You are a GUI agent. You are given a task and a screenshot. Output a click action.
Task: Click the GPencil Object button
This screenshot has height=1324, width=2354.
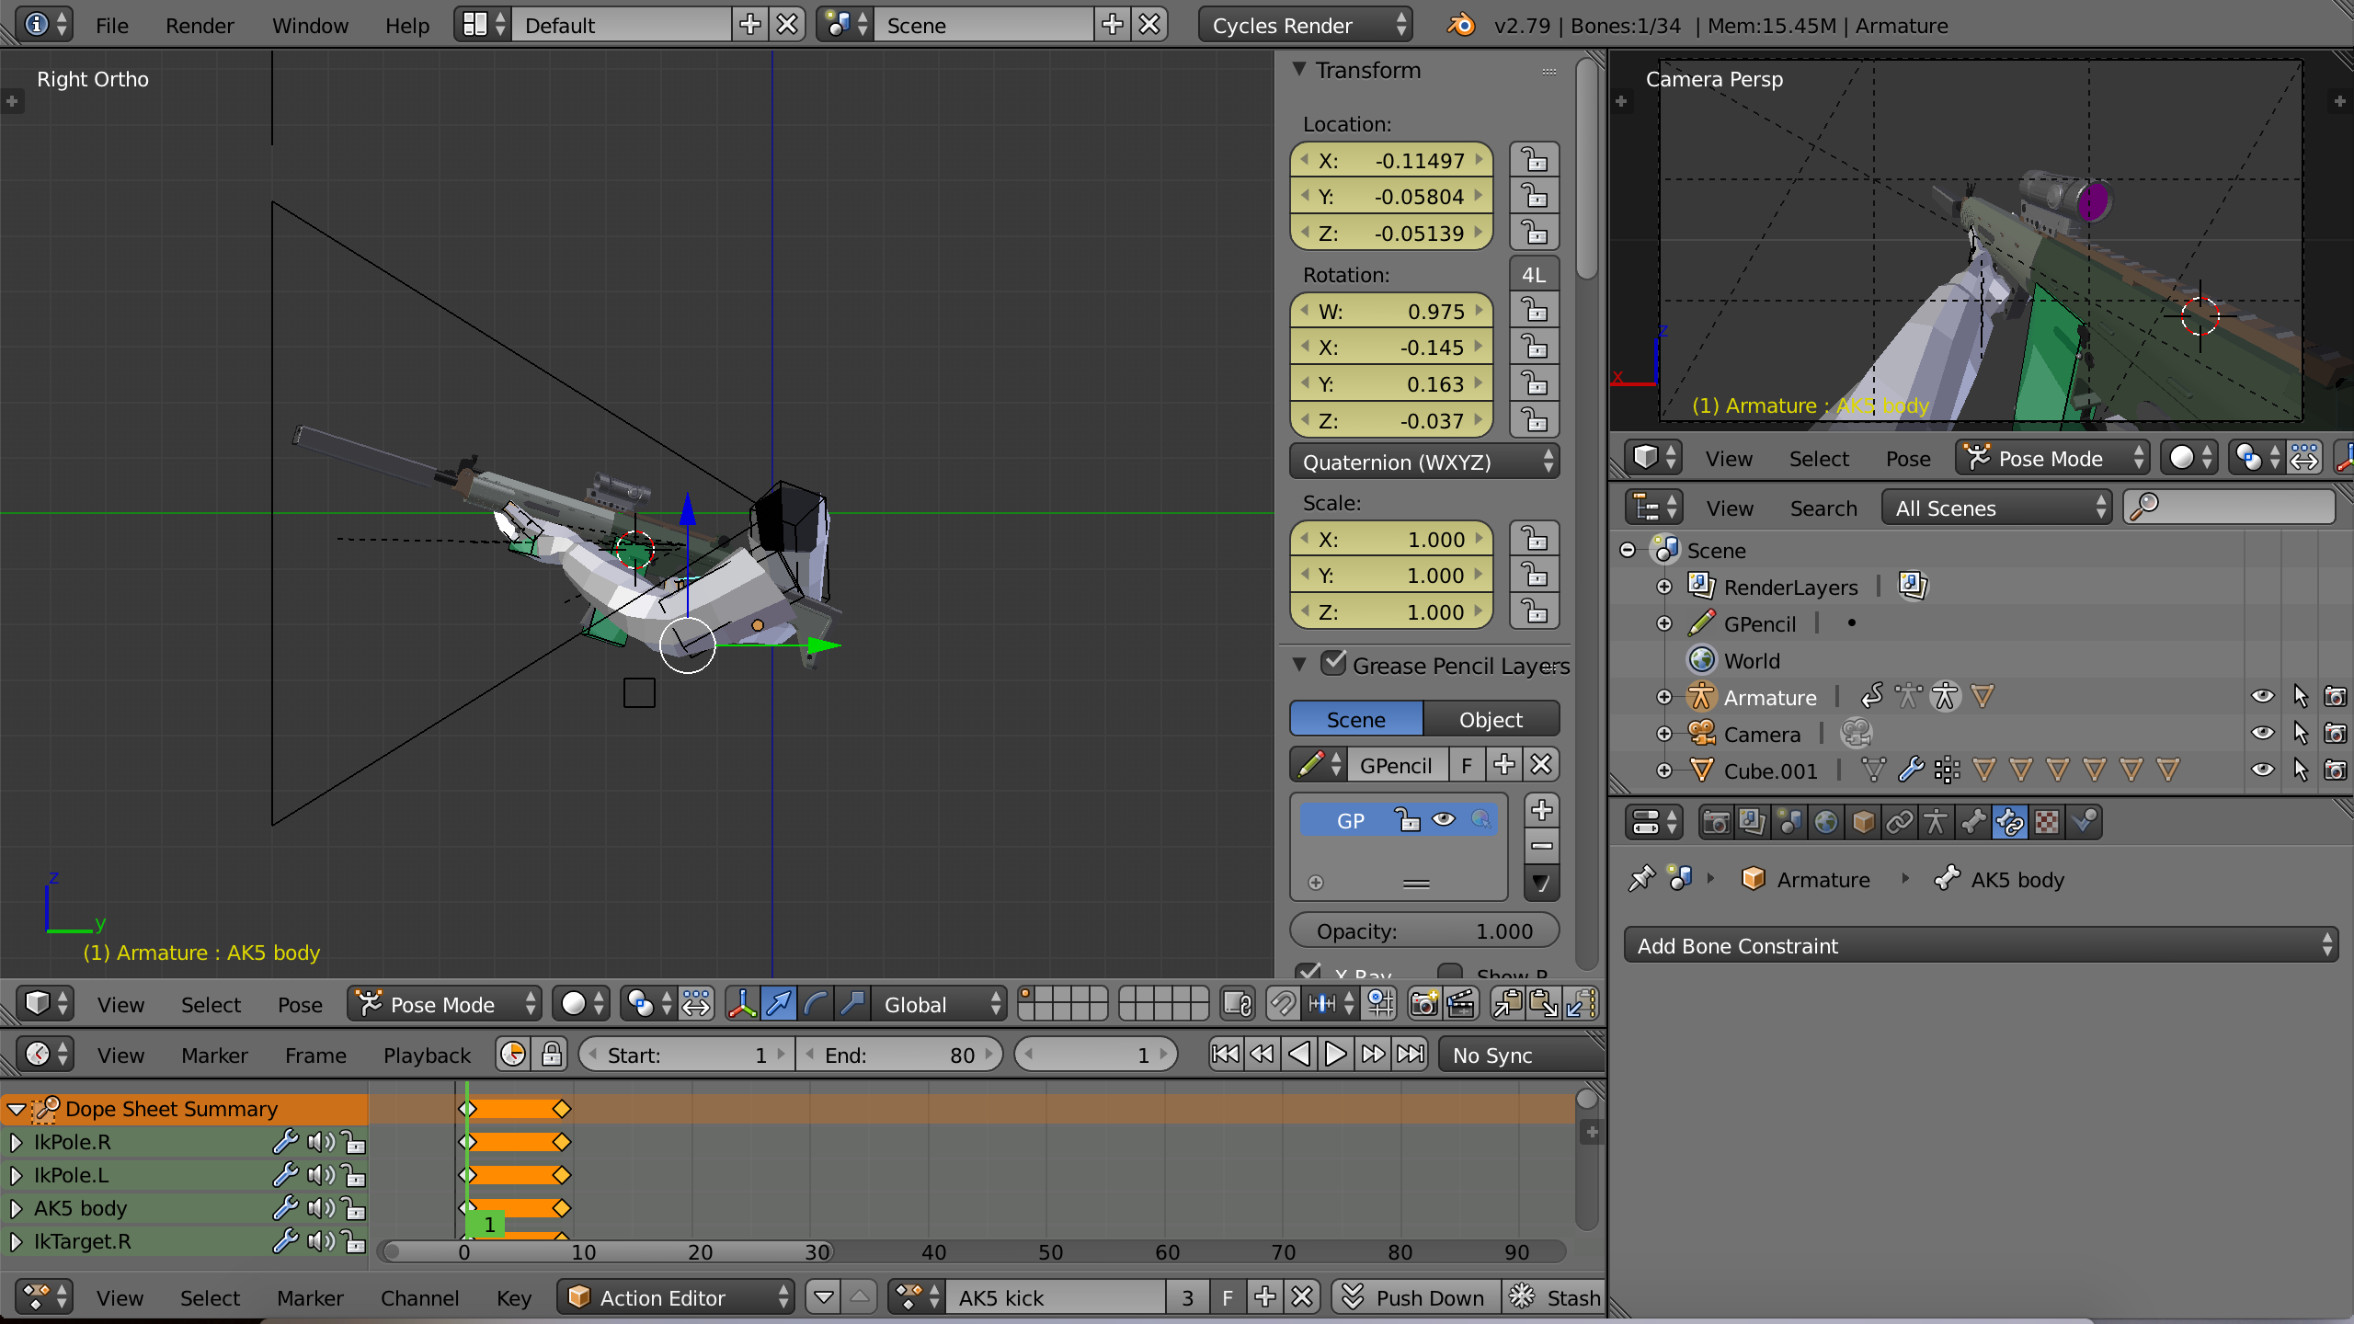click(1490, 719)
